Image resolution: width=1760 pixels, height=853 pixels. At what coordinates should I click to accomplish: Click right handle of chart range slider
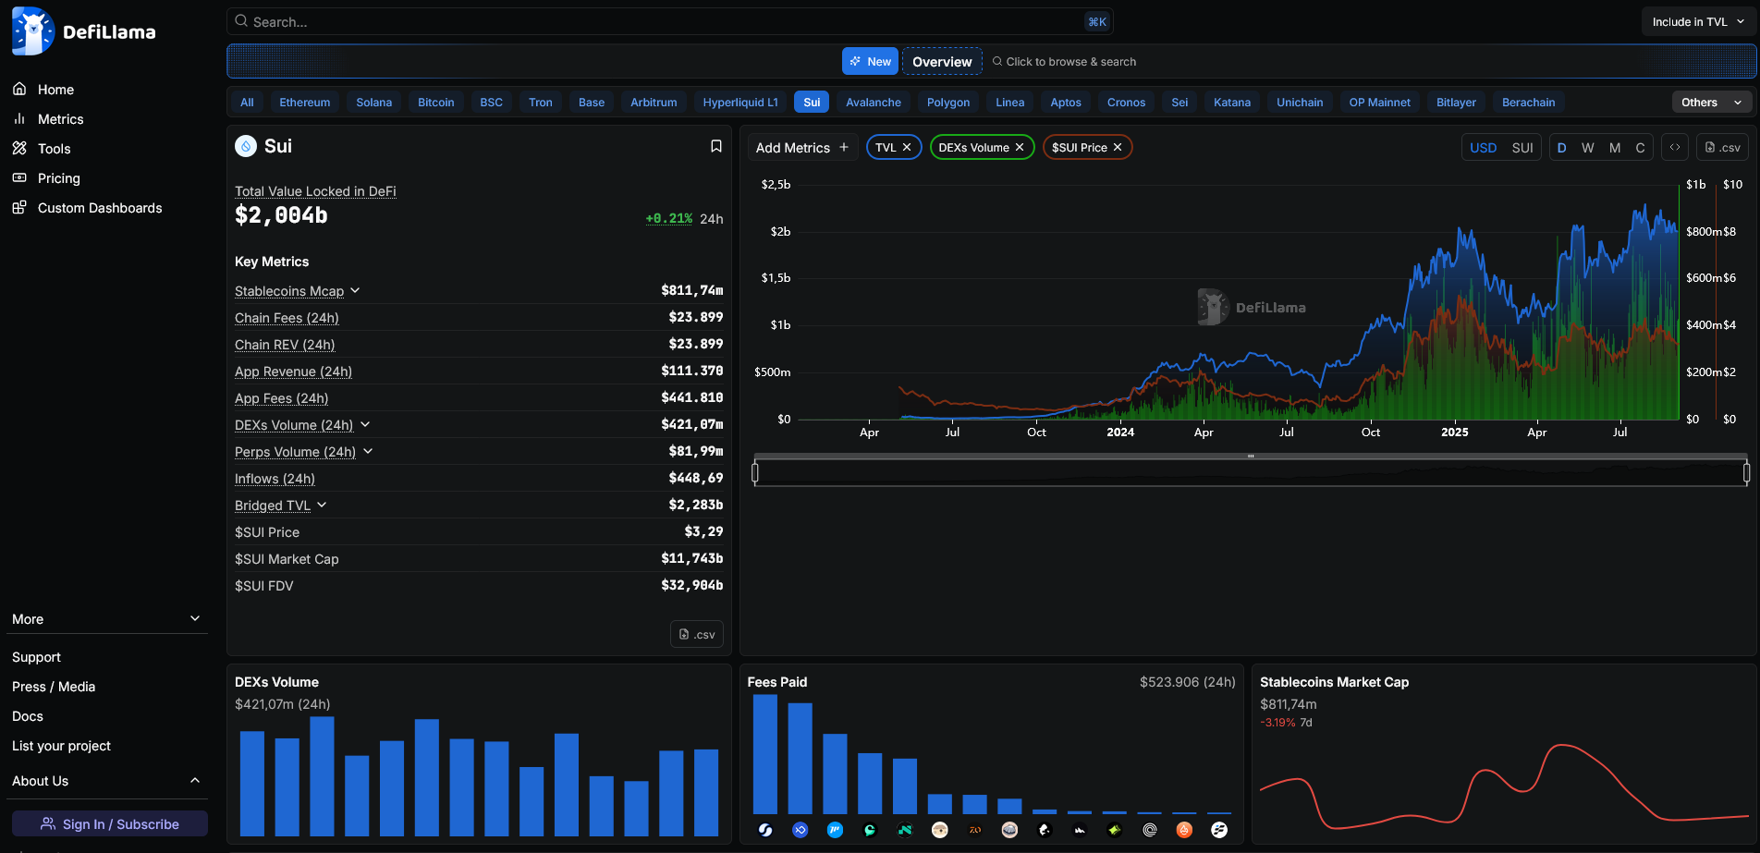[x=1746, y=472]
